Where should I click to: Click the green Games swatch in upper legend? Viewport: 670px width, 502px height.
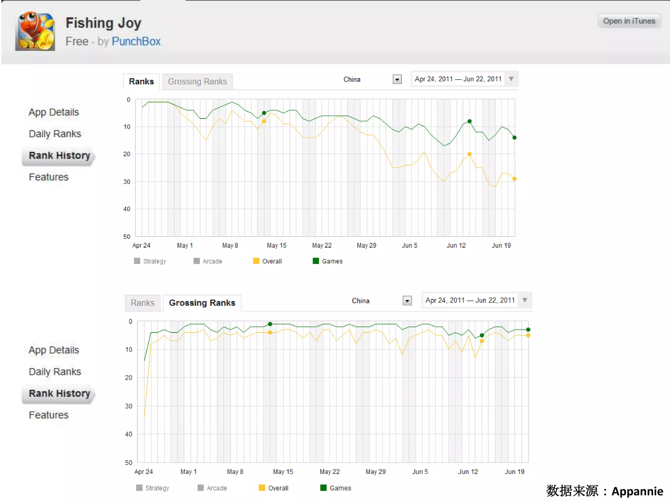pyautogui.click(x=316, y=261)
